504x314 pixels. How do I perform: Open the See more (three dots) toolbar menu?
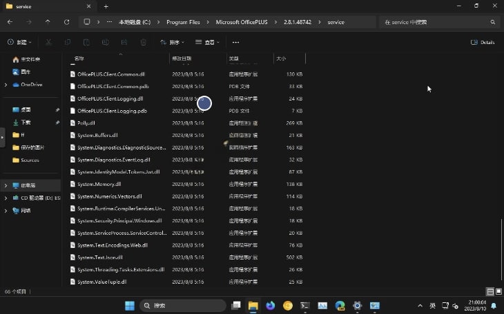[235, 42]
